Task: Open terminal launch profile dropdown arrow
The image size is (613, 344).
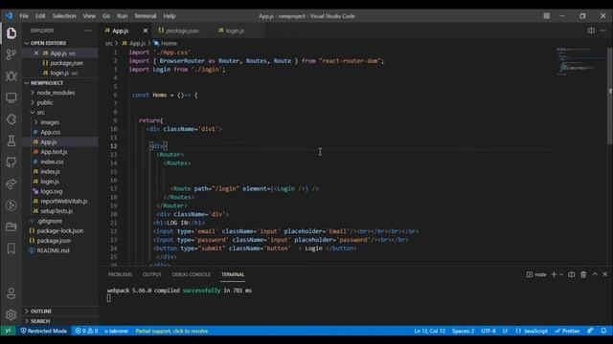Action: [x=561, y=274]
